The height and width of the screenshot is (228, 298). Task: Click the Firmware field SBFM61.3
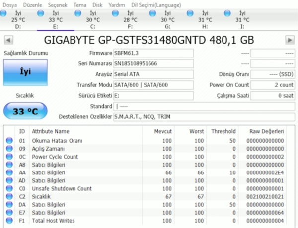tap(153, 53)
